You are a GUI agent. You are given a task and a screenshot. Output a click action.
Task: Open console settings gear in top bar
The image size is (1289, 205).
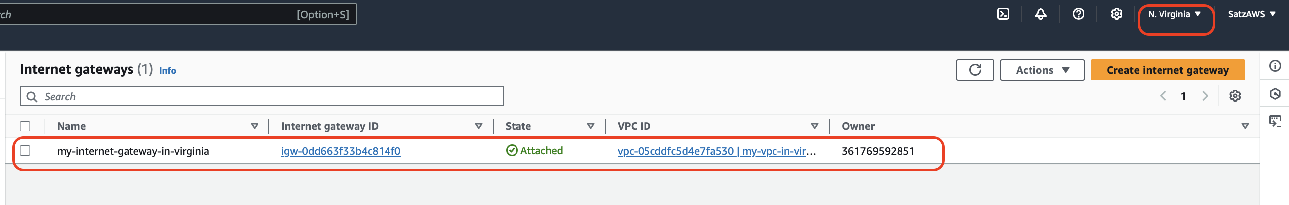(x=1116, y=14)
